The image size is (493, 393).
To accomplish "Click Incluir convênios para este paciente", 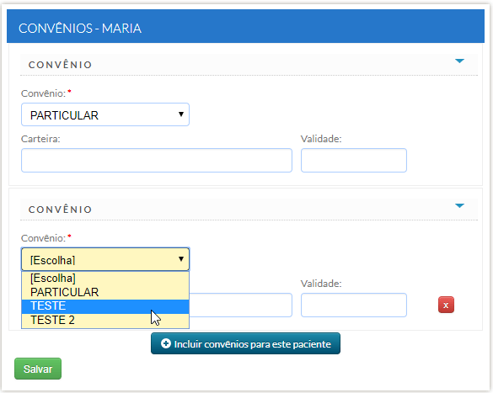I will point(245,343).
